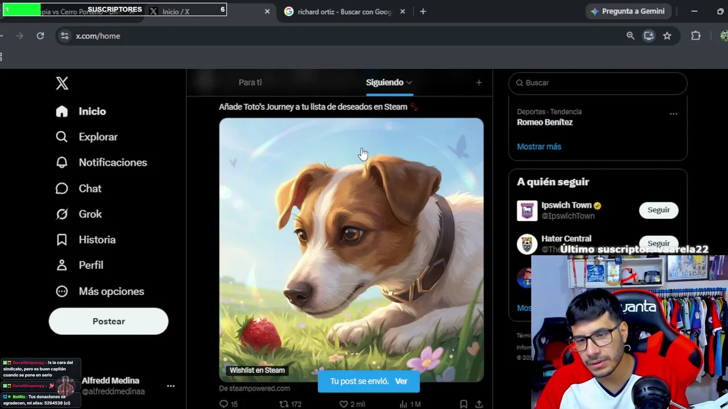728x409 pixels.
Task: Repost the post with 172 reposts
Action: [x=290, y=404]
